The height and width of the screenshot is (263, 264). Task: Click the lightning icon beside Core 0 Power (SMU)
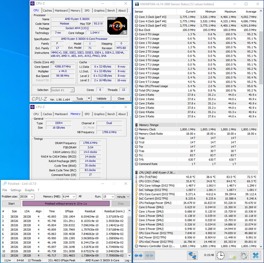click(x=136, y=207)
